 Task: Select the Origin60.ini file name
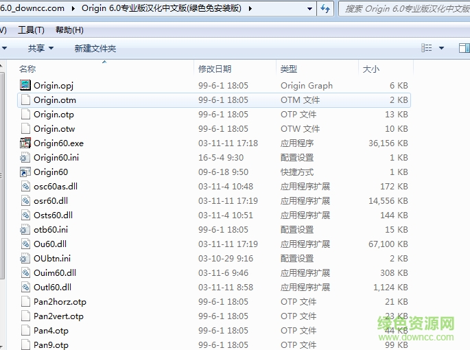tap(56, 157)
